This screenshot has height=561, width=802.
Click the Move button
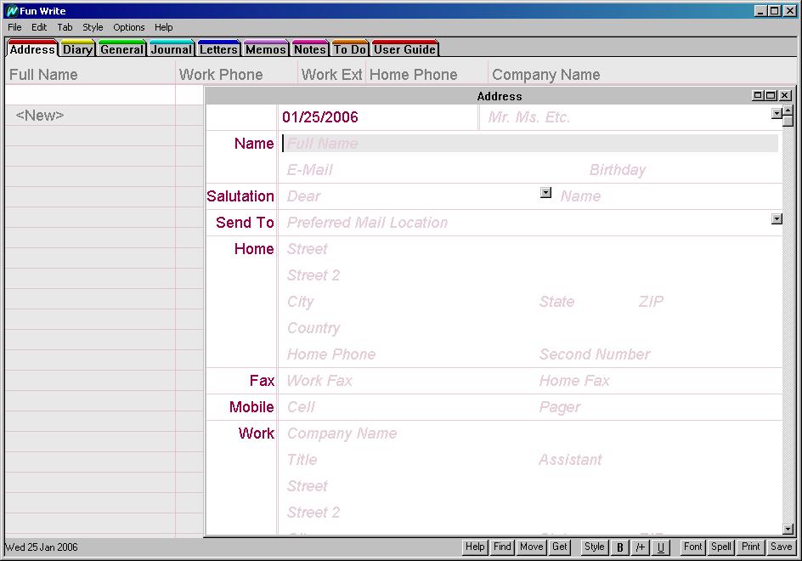pos(532,547)
